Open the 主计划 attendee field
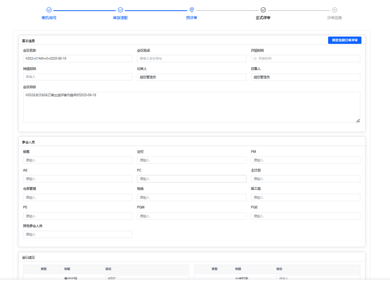Image resolution: width=390 pixels, height=283 pixels. (306, 179)
